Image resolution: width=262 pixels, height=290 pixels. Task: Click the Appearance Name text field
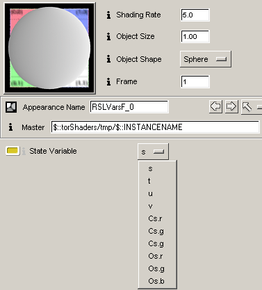tap(129, 107)
